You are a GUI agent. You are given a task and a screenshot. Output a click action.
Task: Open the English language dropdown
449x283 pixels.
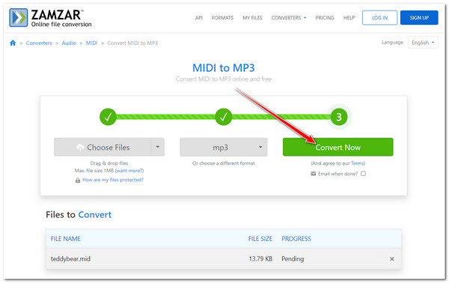tap(423, 43)
